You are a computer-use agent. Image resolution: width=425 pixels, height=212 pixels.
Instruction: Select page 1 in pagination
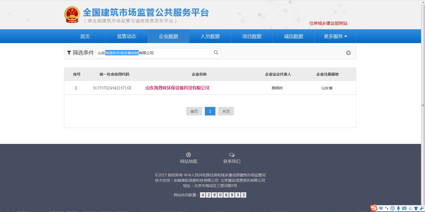[x=210, y=111]
